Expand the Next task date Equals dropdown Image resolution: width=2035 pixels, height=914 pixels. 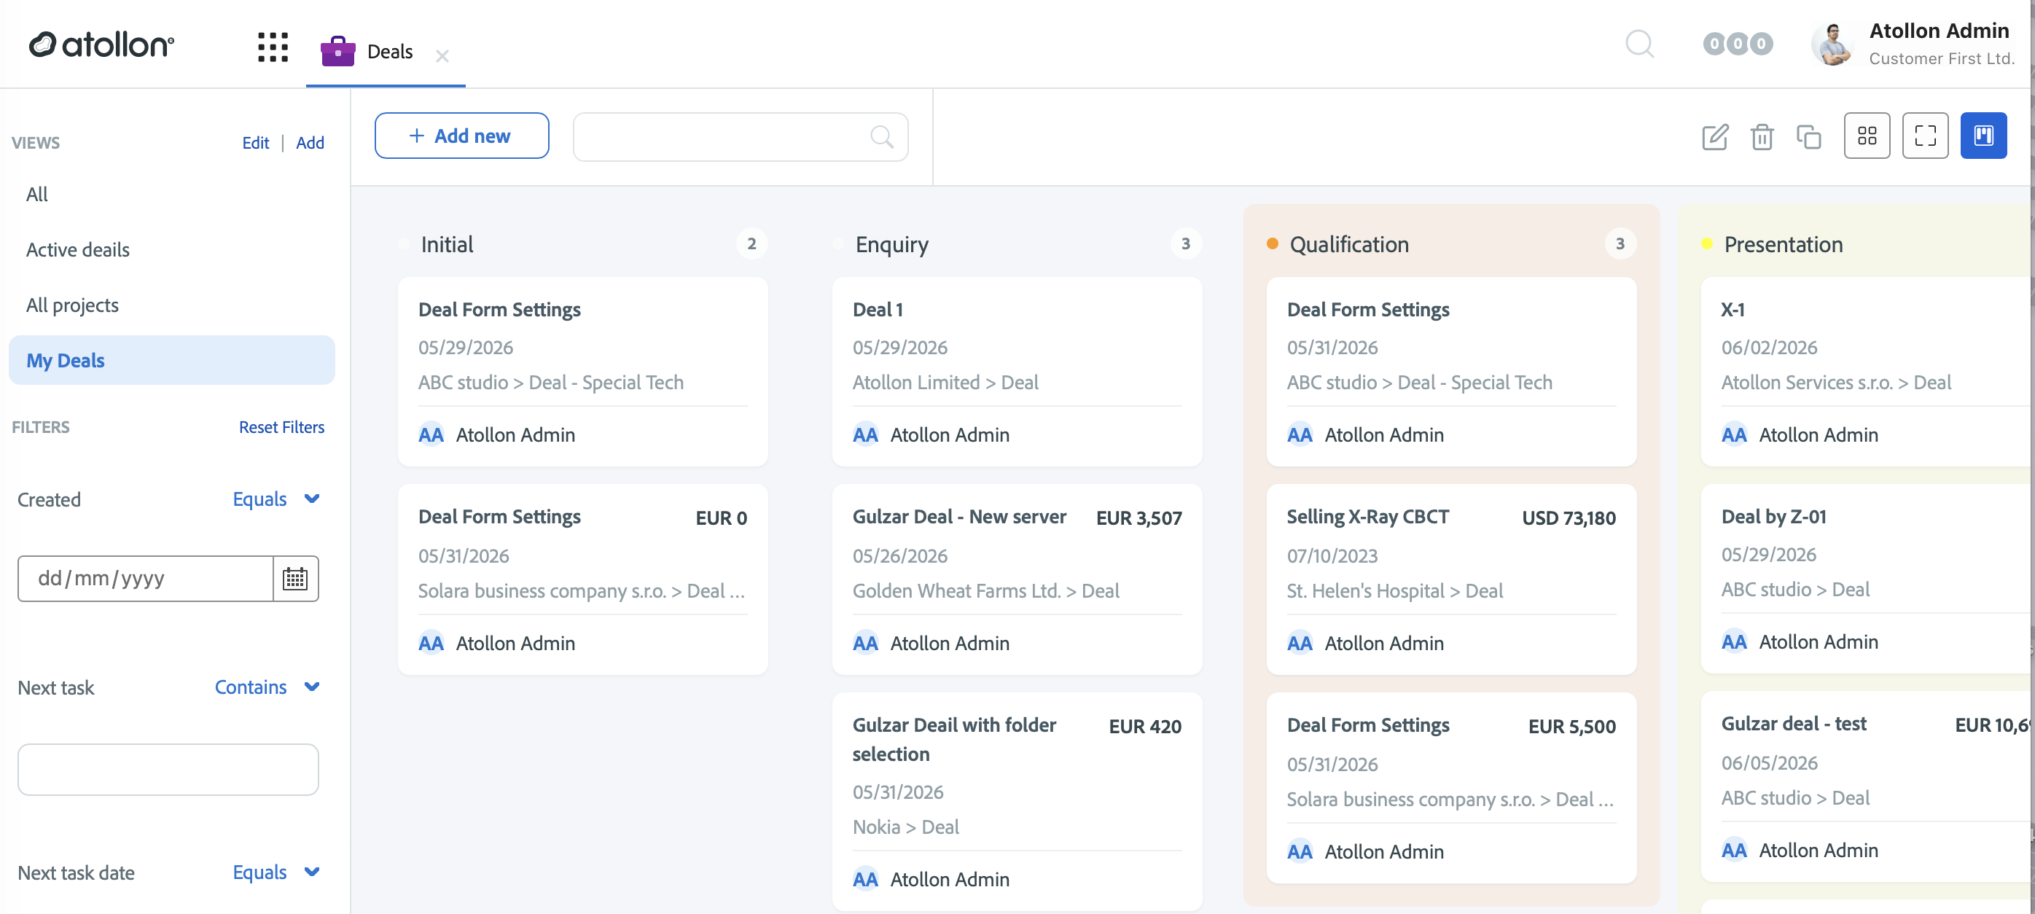tap(276, 871)
